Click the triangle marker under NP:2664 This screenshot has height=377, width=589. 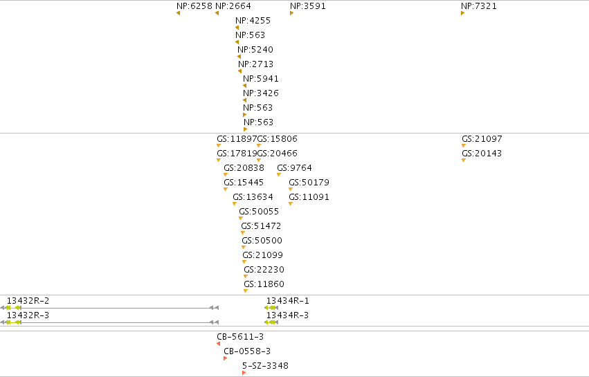(217, 13)
